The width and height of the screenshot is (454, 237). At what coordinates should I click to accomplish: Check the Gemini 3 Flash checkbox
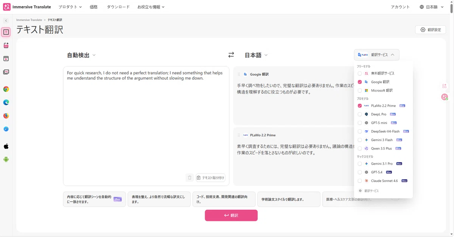point(360,140)
